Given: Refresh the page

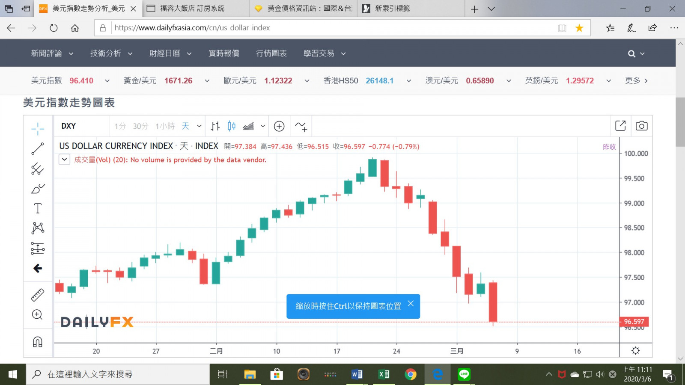Looking at the screenshot, I should coord(54,28).
